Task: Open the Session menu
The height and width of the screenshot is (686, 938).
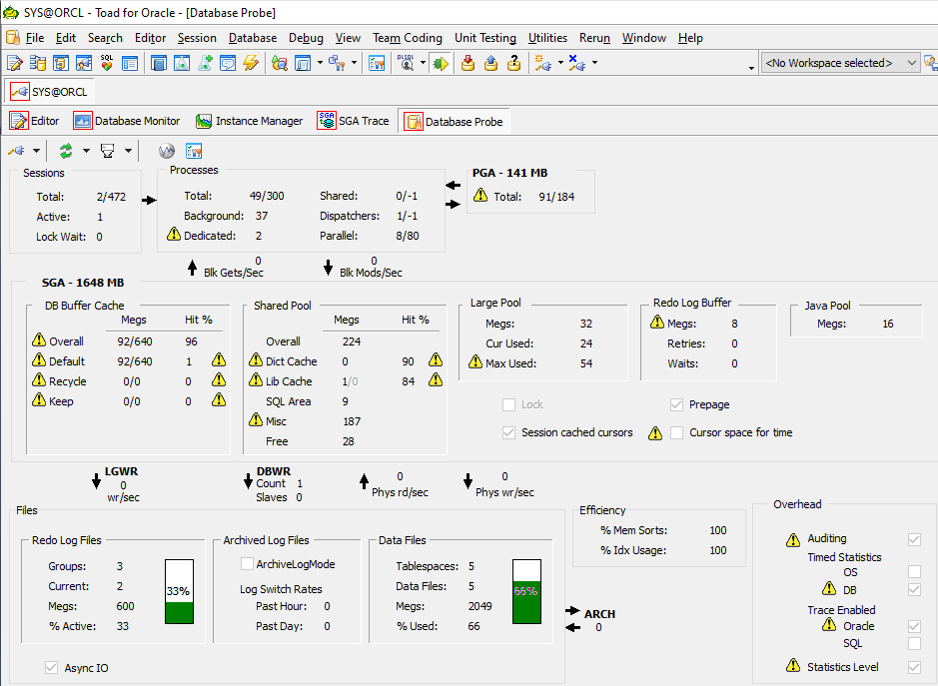Action: click(197, 38)
